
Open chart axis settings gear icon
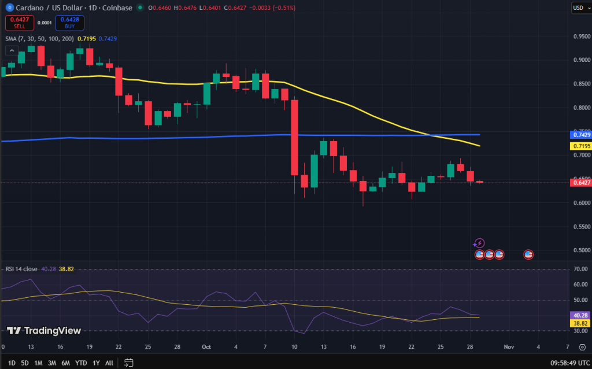(x=582, y=347)
